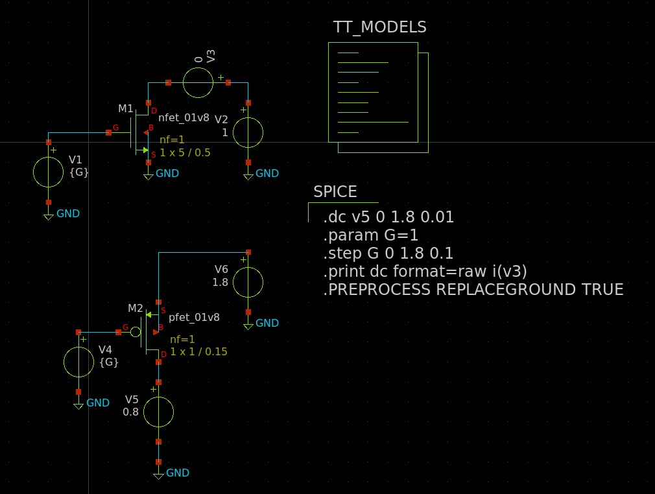Select the V1 voltage source symbol

(x=48, y=171)
